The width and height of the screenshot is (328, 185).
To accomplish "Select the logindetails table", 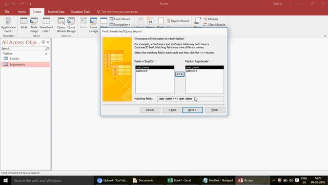I will [x=25, y=64].
